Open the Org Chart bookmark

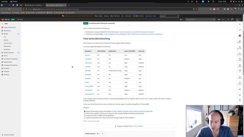pos(70,13)
